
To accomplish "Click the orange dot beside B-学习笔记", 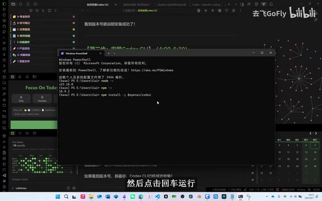I will click(x=74, y=23).
